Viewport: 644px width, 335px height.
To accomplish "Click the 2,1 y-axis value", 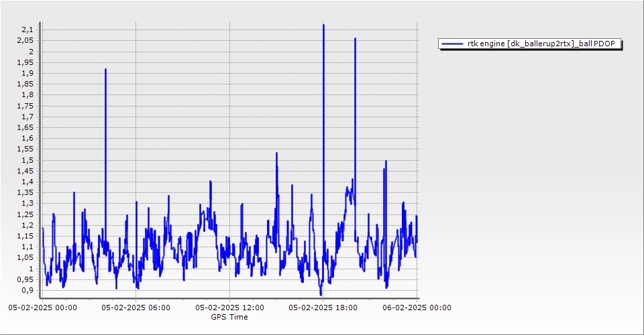I will 27,29.
